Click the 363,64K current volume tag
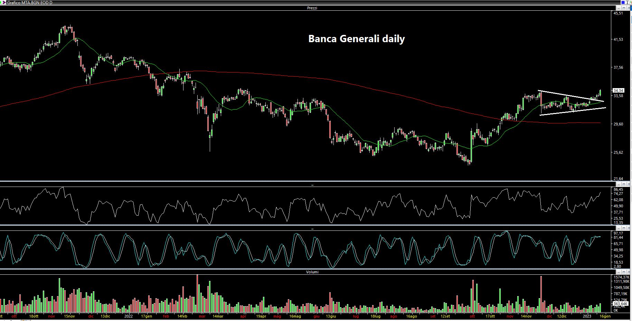This screenshot has height=321, width=632. point(620,304)
